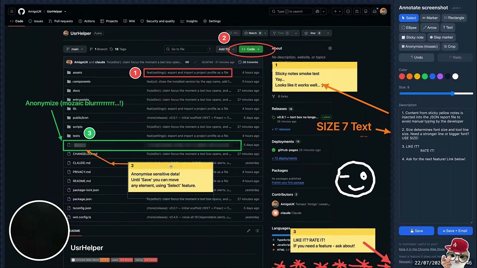Choose the Select tool in the Annotate panel
This screenshot has width=477, height=268.
pyautogui.click(x=409, y=18)
